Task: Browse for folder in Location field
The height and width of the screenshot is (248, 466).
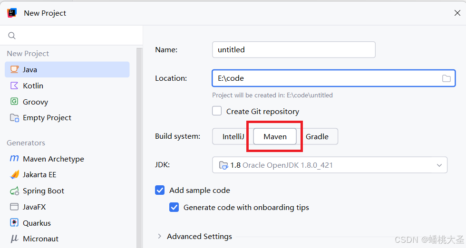Action: coord(447,78)
